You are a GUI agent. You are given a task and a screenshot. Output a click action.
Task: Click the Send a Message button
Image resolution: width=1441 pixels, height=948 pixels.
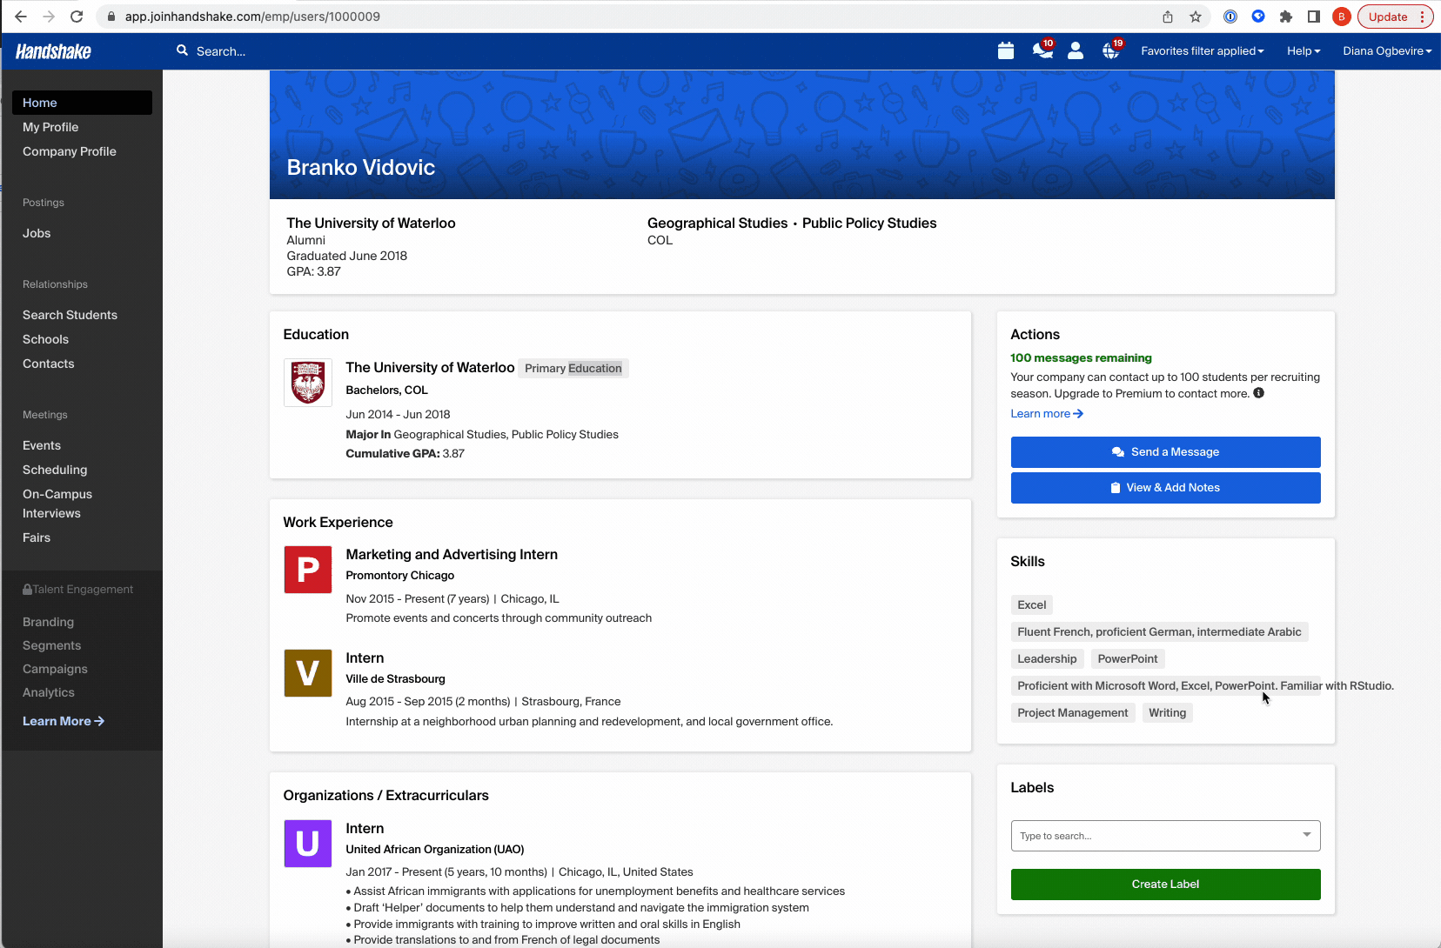click(x=1165, y=451)
